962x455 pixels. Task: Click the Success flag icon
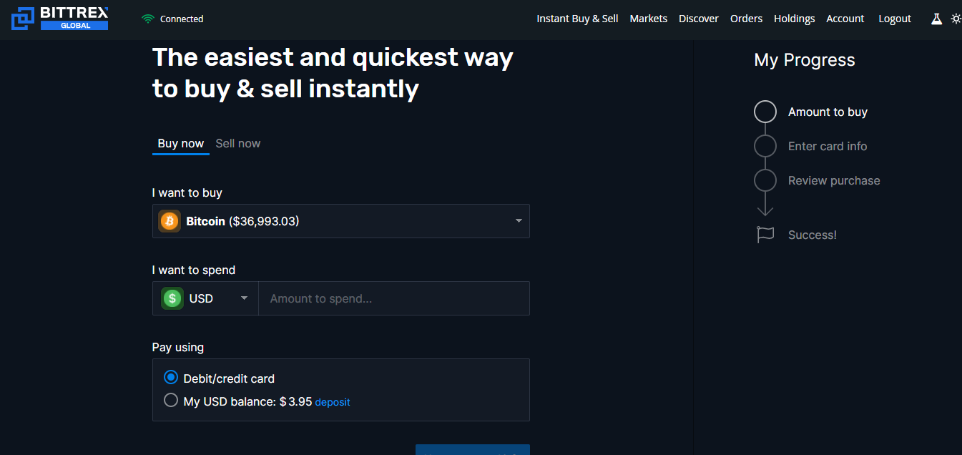pyautogui.click(x=765, y=235)
